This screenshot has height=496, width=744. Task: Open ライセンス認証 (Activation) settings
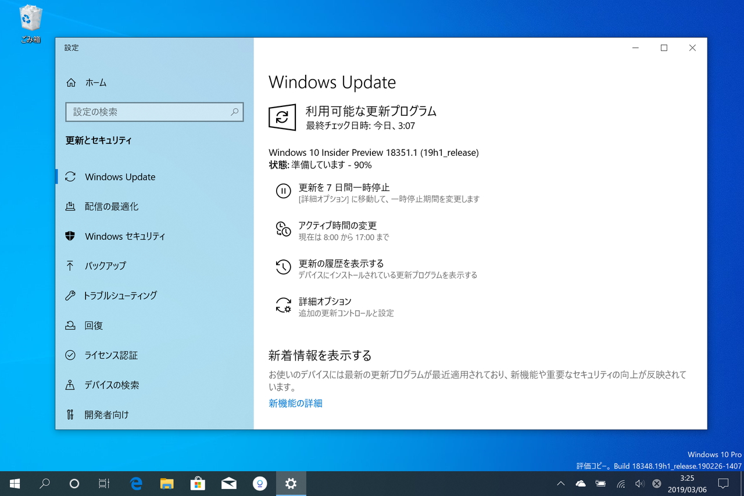pyautogui.click(x=111, y=355)
